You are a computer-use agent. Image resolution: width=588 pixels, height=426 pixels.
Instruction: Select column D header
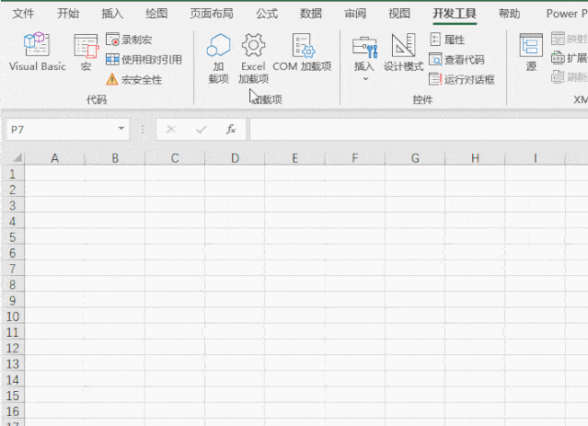(236, 158)
